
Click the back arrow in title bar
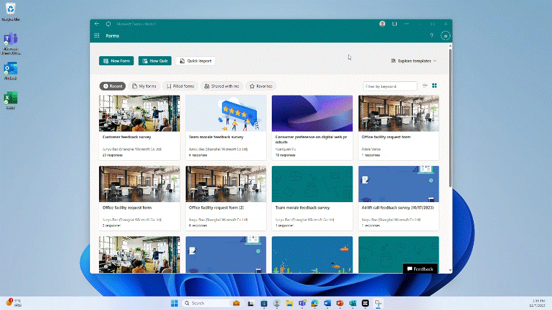pyautogui.click(x=97, y=24)
